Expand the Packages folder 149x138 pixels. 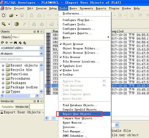[x=3, y=83]
